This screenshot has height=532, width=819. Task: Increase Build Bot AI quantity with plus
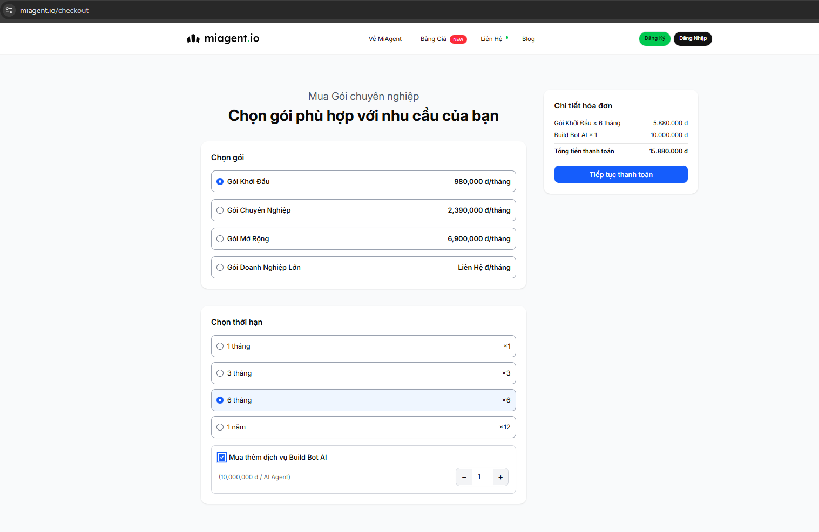click(500, 477)
